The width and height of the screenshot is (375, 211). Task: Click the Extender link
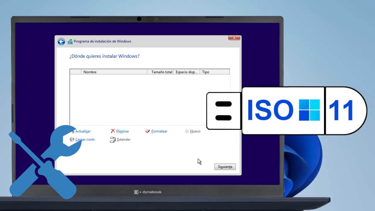coord(124,139)
